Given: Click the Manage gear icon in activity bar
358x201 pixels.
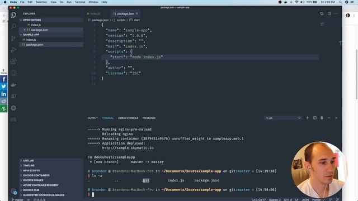Looking at the screenshot, I should click(13, 192).
